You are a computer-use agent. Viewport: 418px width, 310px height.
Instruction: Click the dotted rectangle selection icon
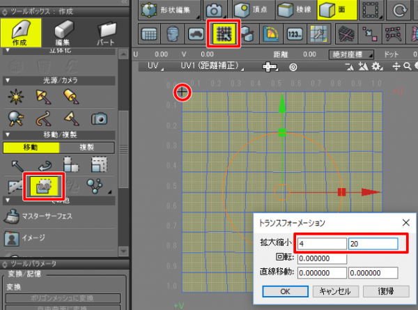coord(371,10)
